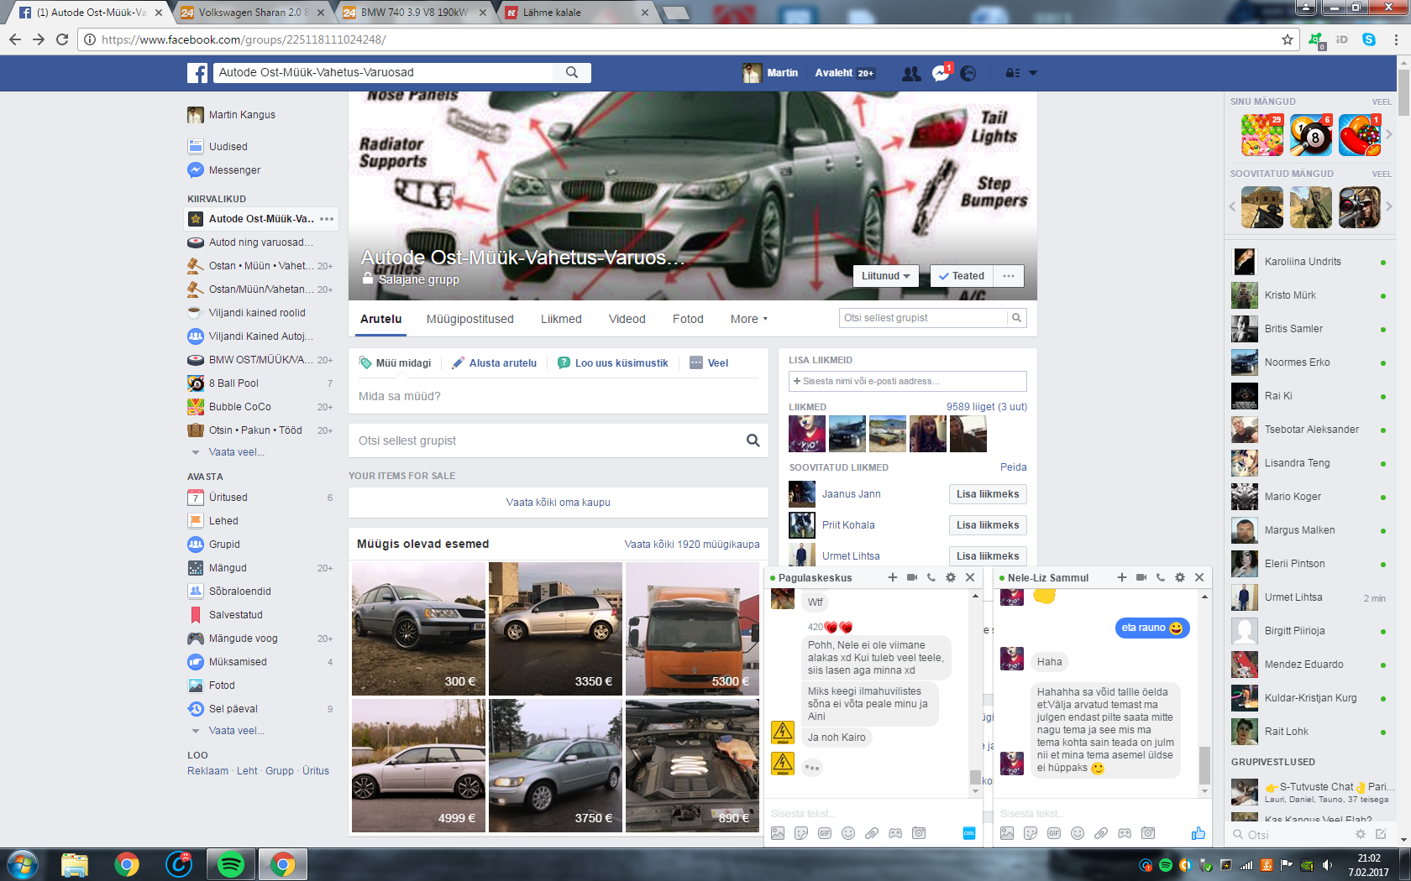Image resolution: width=1411 pixels, height=881 pixels.
Task: Open chat with Karoliina Undrits
Action: 1309,262
